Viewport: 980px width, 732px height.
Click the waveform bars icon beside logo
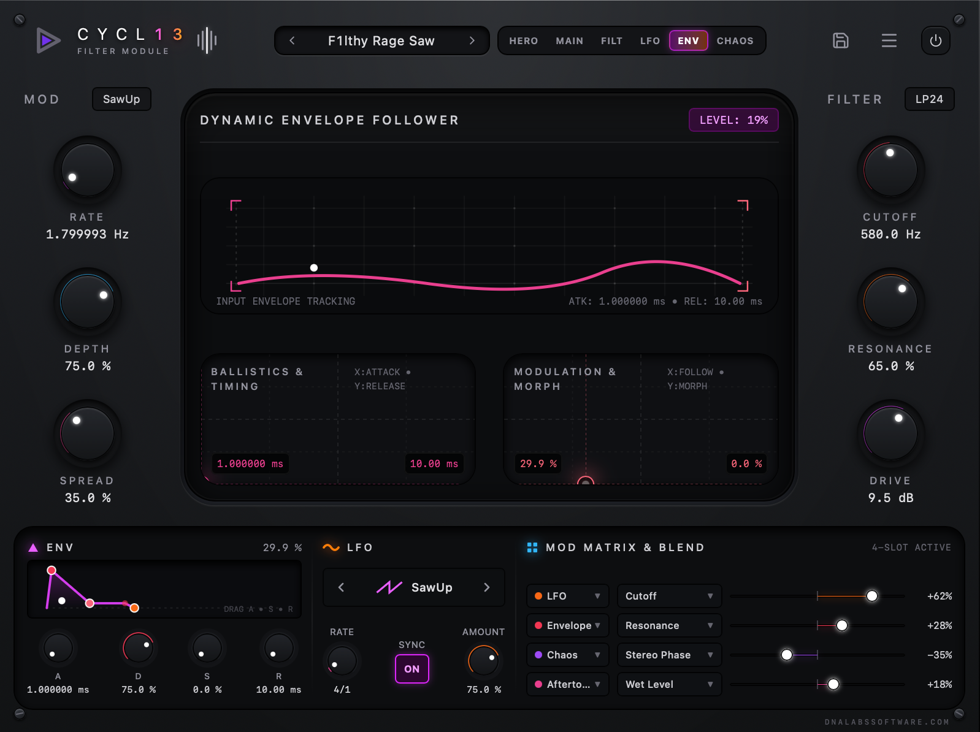tap(207, 40)
